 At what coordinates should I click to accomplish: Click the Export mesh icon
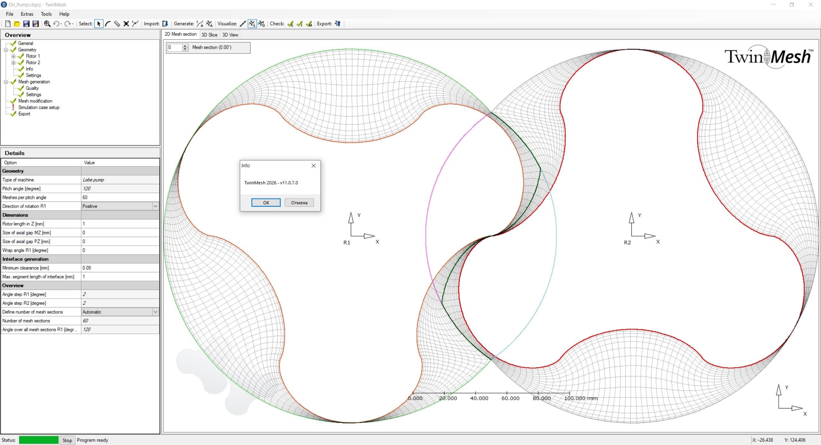pyautogui.click(x=337, y=24)
